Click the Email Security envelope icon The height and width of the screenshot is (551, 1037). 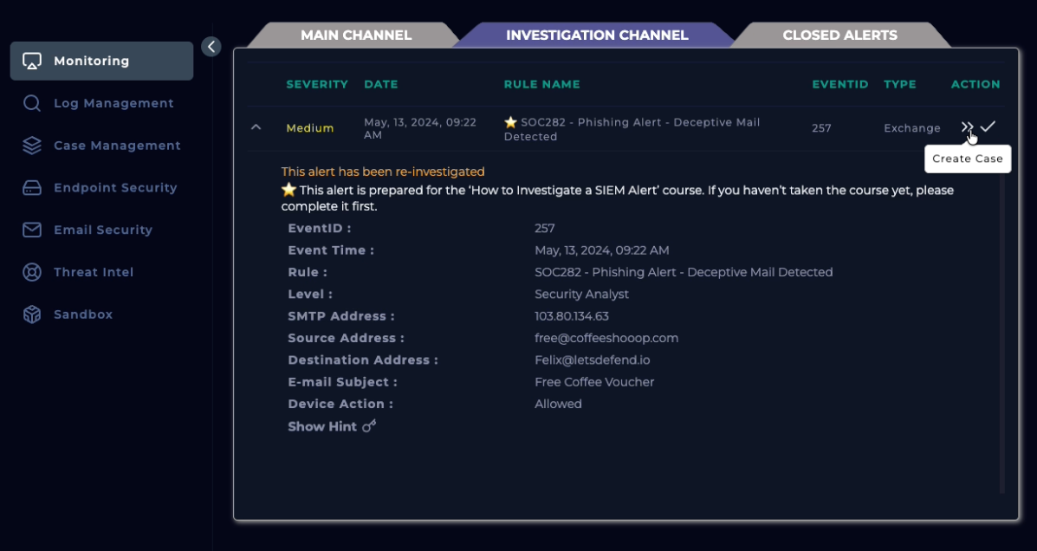pyautogui.click(x=32, y=230)
